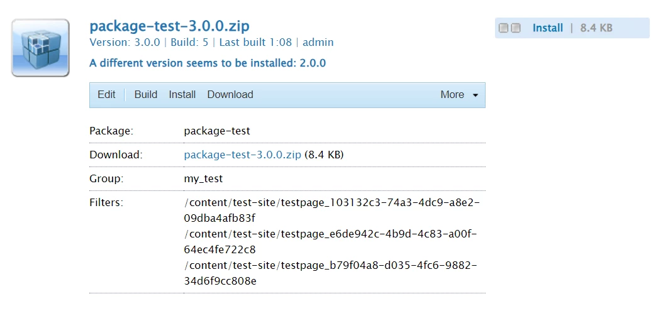Click Edit in the package toolbar
Viewport: 651px width, 311px height.
coord(106,95)
